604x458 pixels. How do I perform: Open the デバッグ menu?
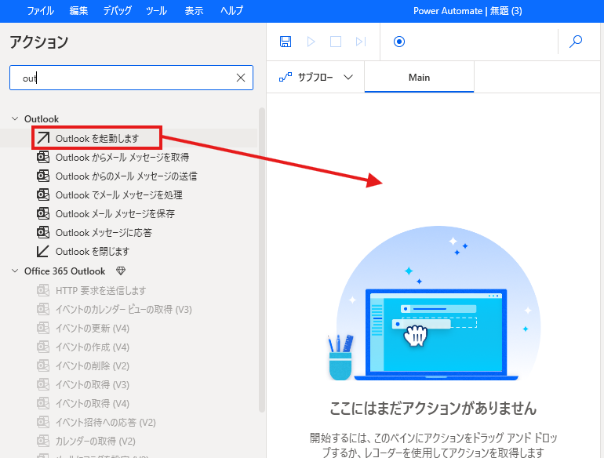coord(117,11)
